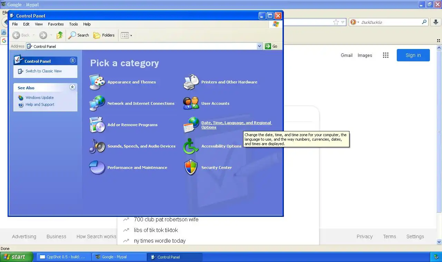This screenshot has height=262, width=442.
Task: Click Advertising footer link
Action: pyautogui.click(x=24, y=236)
